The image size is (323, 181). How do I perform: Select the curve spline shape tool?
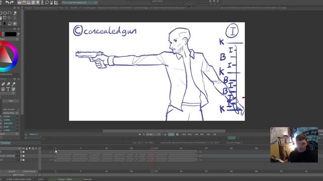pyautogui.click(x=10, y=13)
